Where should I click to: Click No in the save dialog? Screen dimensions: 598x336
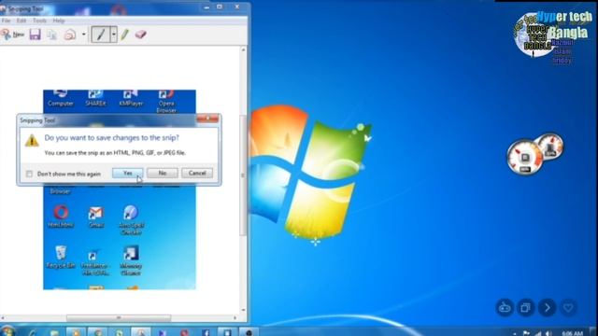tap(163, 174)
